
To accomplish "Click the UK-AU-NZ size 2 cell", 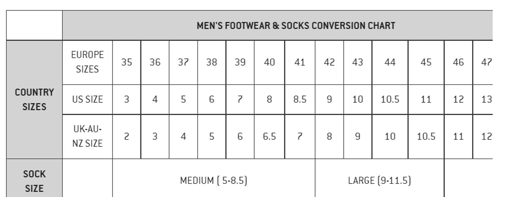I will pyautogui.click(x=126, y=136).
